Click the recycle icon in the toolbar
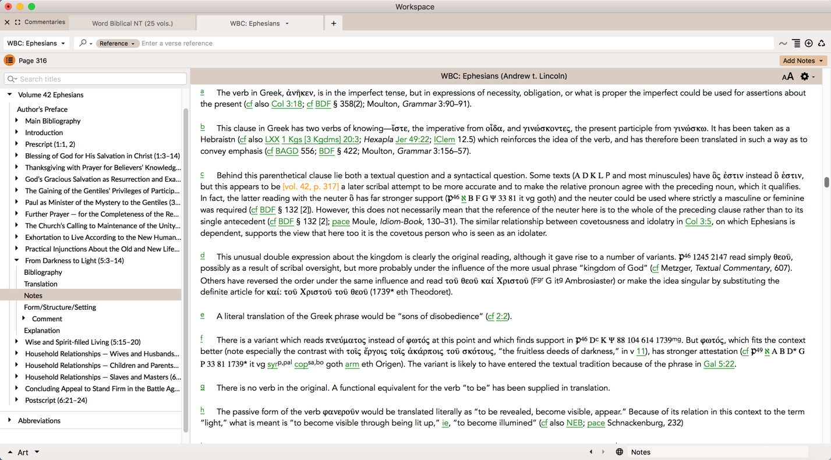Screen dimensions: 831x460 822,43
